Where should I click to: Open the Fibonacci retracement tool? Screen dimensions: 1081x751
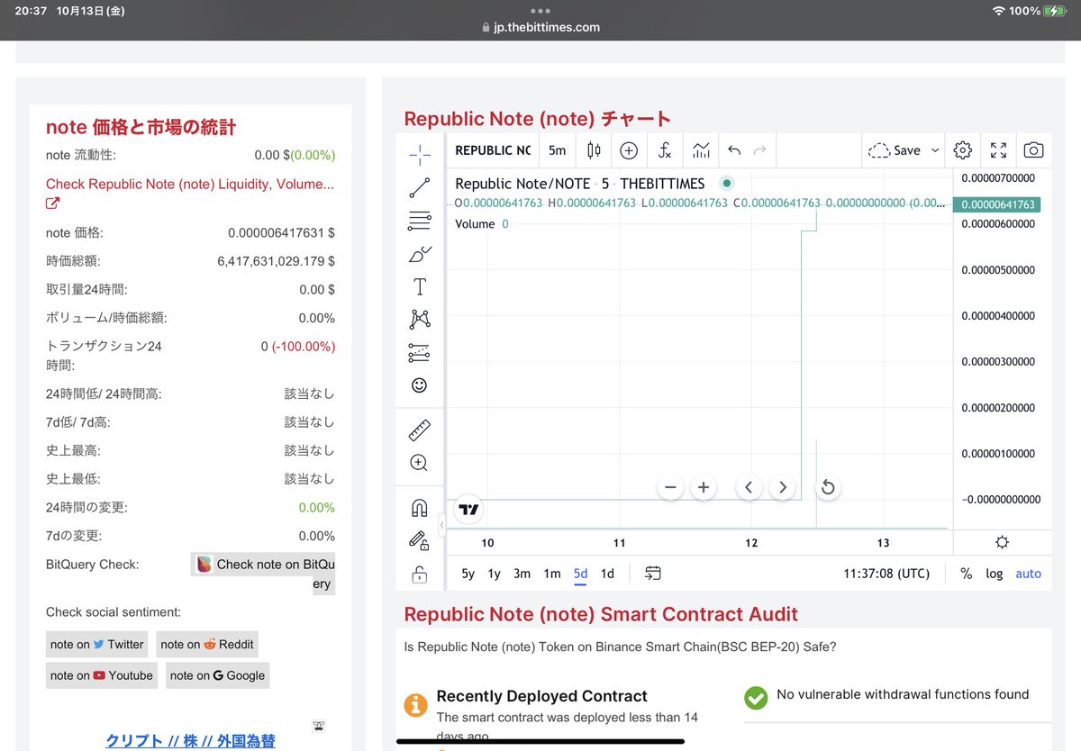pyautogui.click(x=419, y=221)
